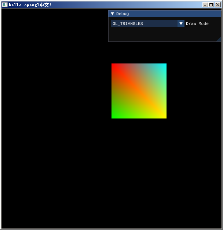Viewport: 223px width, 230px height.
Task: Click the application icon in the title bar
Action: 5,5
